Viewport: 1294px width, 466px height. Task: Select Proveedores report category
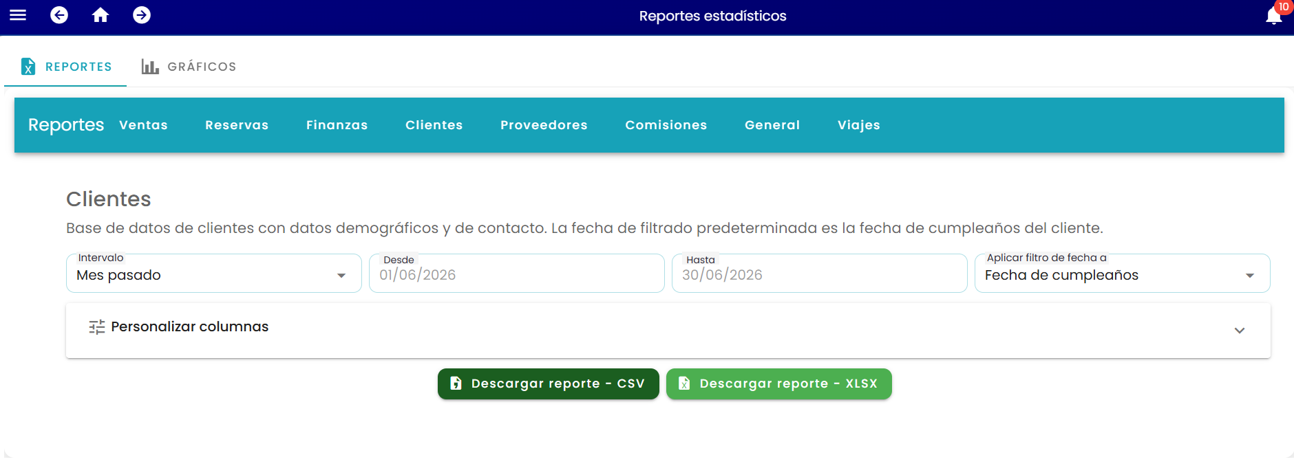(544, 125)
